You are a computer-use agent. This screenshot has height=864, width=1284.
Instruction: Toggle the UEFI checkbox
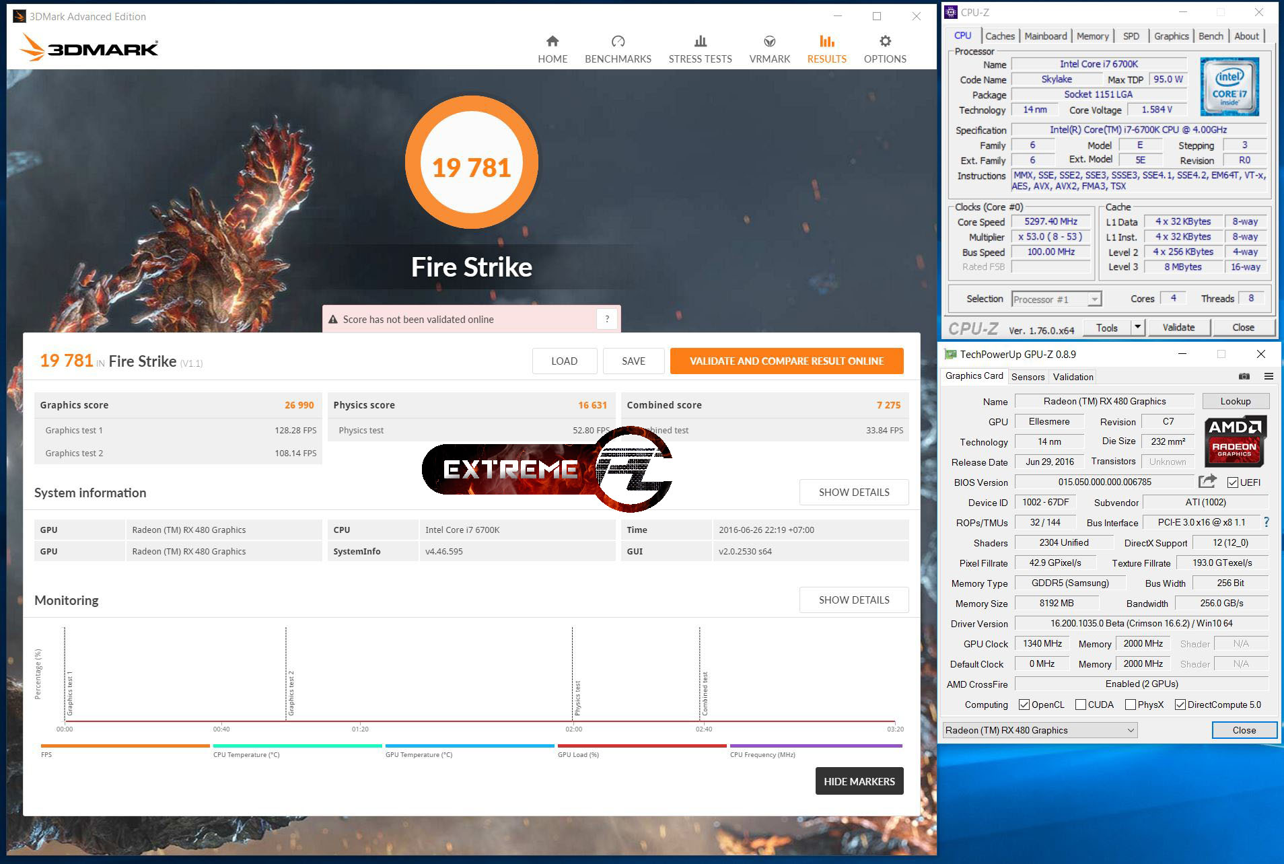coord(1232,482)
